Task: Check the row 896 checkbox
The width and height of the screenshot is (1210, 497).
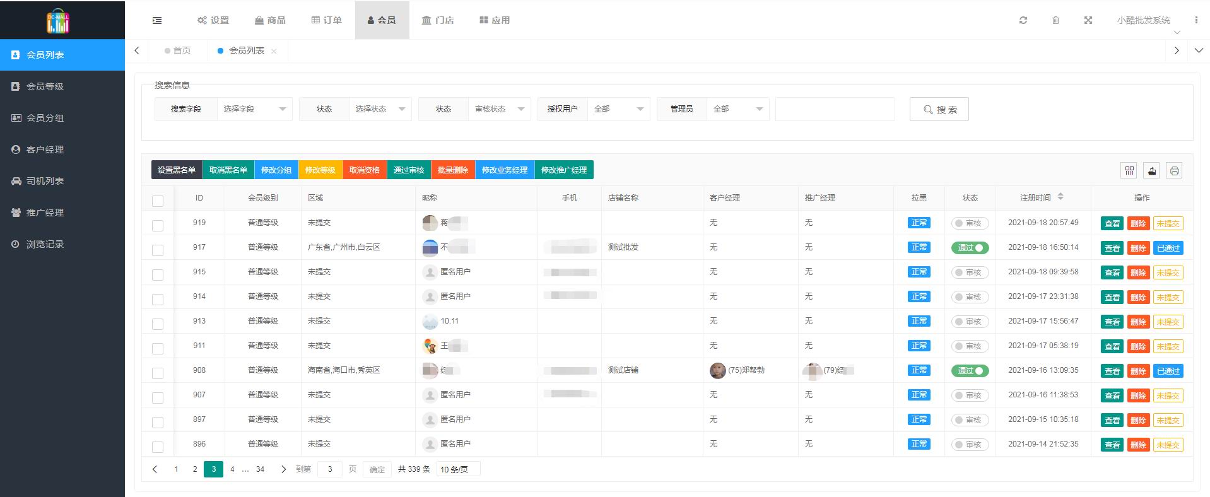Action: (158, 447)
